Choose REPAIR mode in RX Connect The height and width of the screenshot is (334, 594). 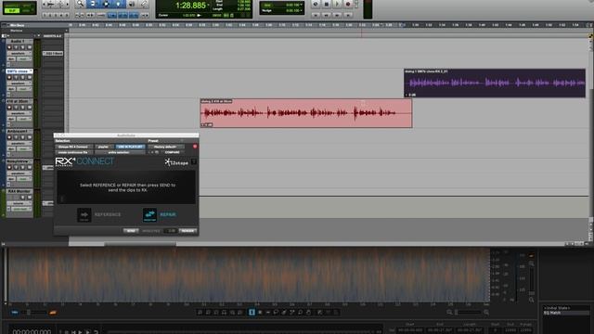click(x=160, y=214)
